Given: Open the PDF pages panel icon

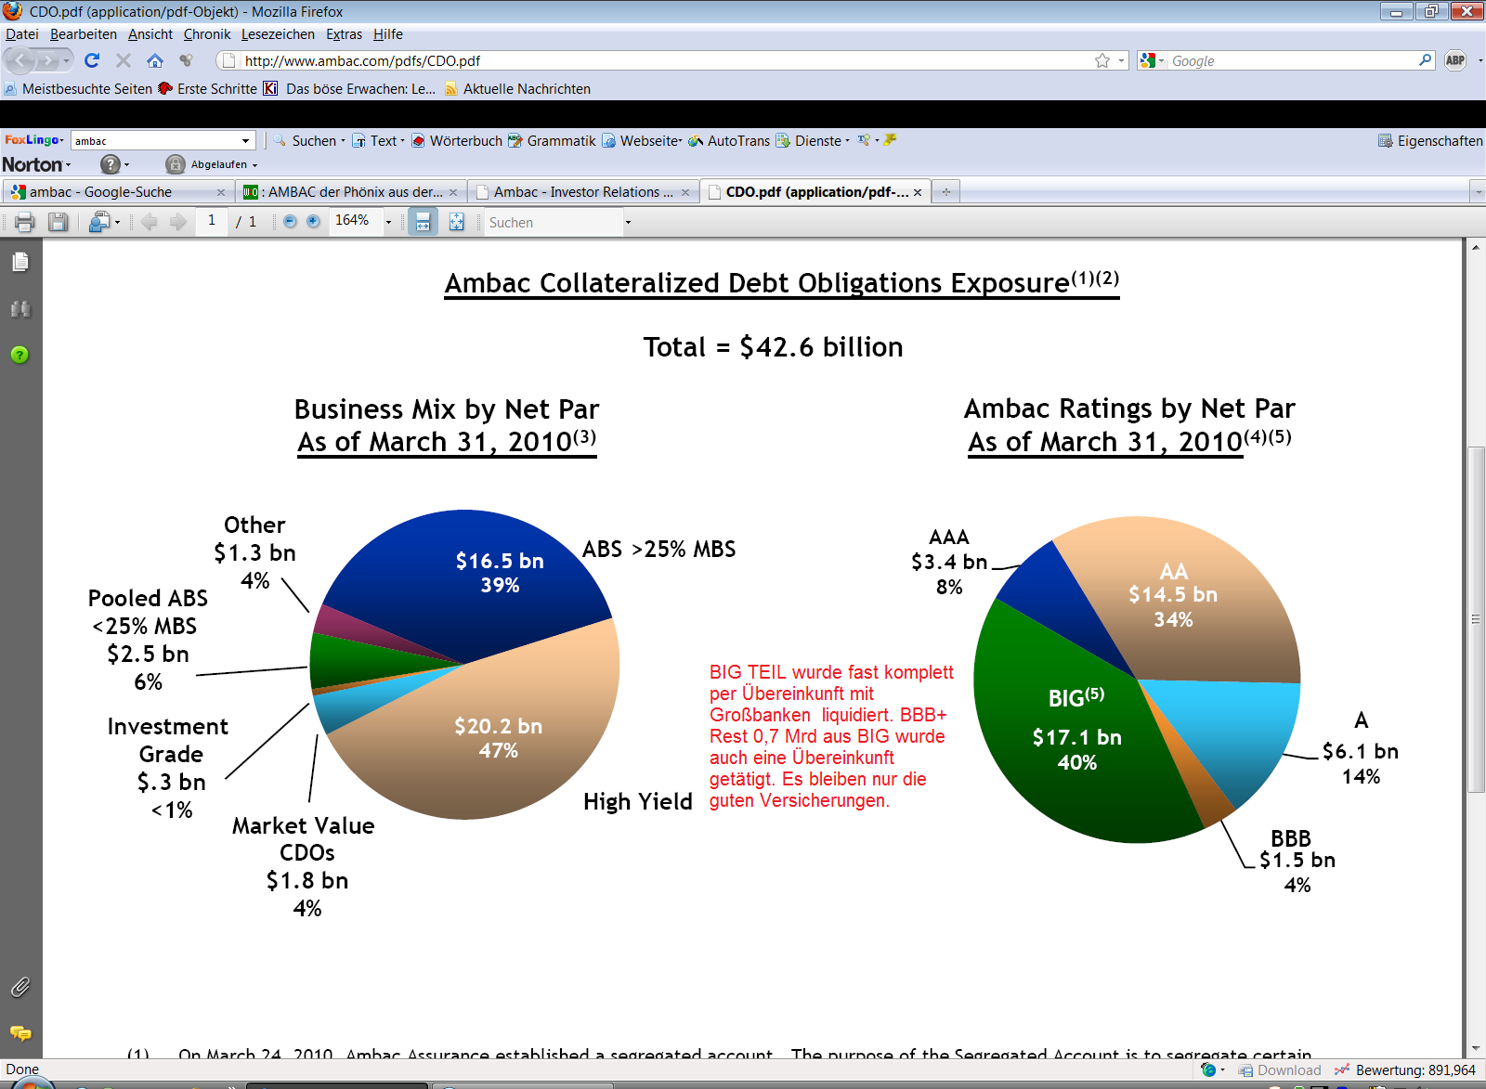Looking at the screenshot, I should (x=20, y=262).
